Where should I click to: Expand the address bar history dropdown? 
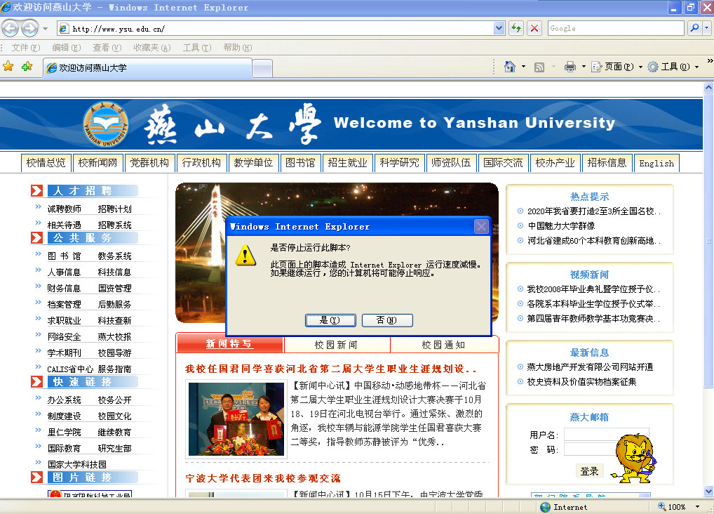[499, 28]
